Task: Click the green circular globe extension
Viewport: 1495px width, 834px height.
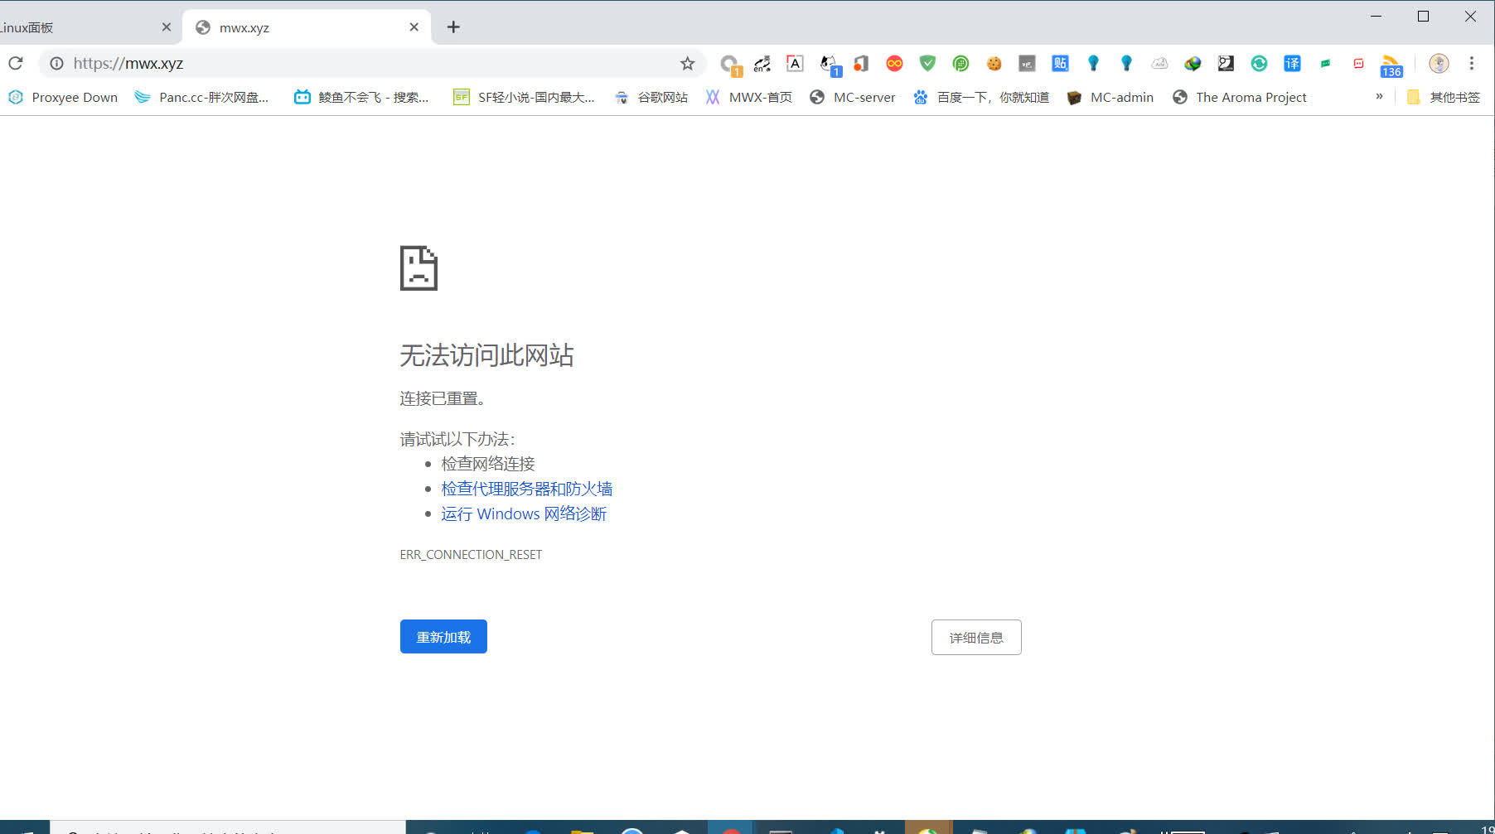Action: pyautogui.click(x=960, y=63)
